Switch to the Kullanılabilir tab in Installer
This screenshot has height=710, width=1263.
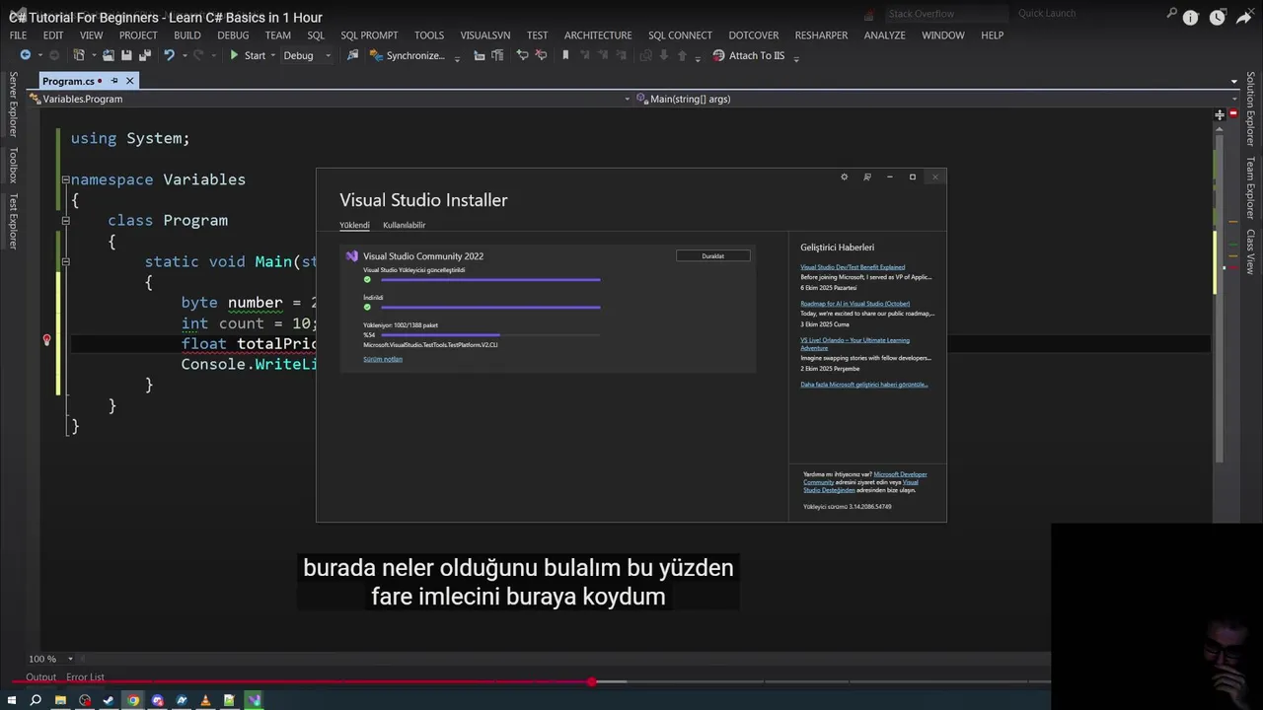pyautogui.click(x=405, y=225)
